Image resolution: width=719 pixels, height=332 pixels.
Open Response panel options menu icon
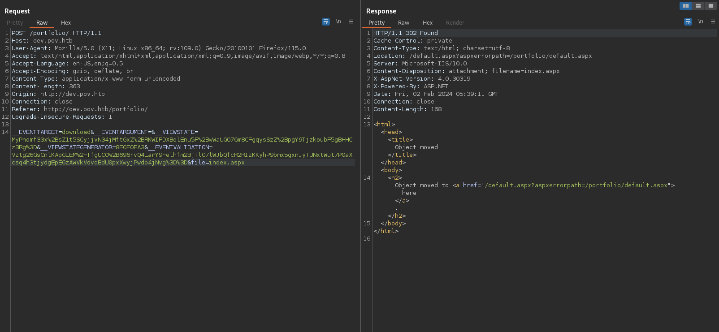tap(713, 22)
